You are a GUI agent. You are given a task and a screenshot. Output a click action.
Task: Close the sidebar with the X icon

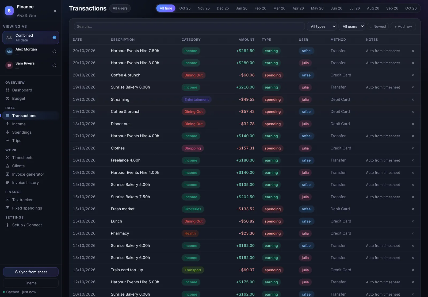tap(55, 11)
